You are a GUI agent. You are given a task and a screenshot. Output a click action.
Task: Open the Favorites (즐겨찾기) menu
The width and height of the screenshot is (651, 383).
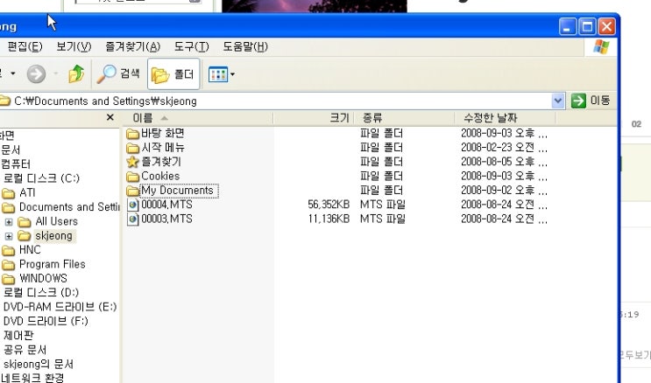(132, 46)
